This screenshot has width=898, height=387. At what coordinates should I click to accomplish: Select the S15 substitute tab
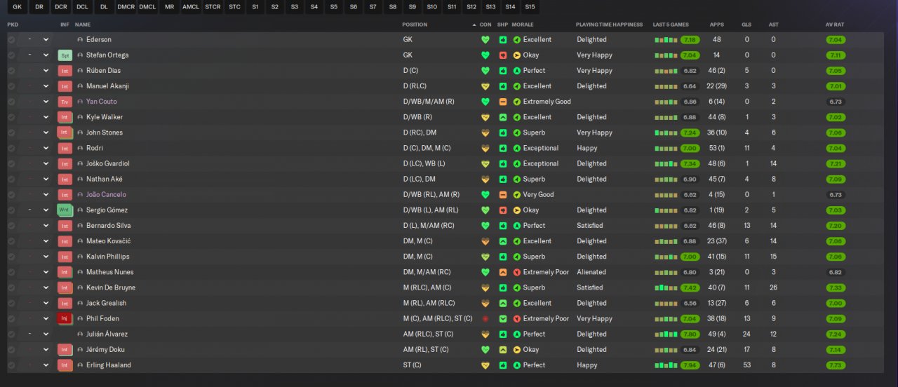(x=530, y=7)
